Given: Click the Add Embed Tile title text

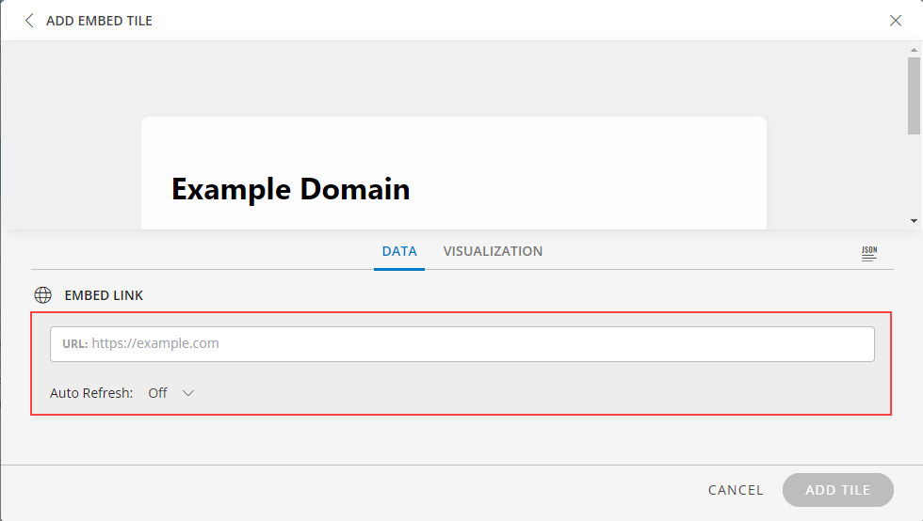Looking at the screenshot, I should pos(99,21).
